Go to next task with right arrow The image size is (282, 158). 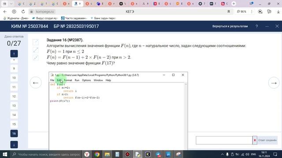click(274, 83)
